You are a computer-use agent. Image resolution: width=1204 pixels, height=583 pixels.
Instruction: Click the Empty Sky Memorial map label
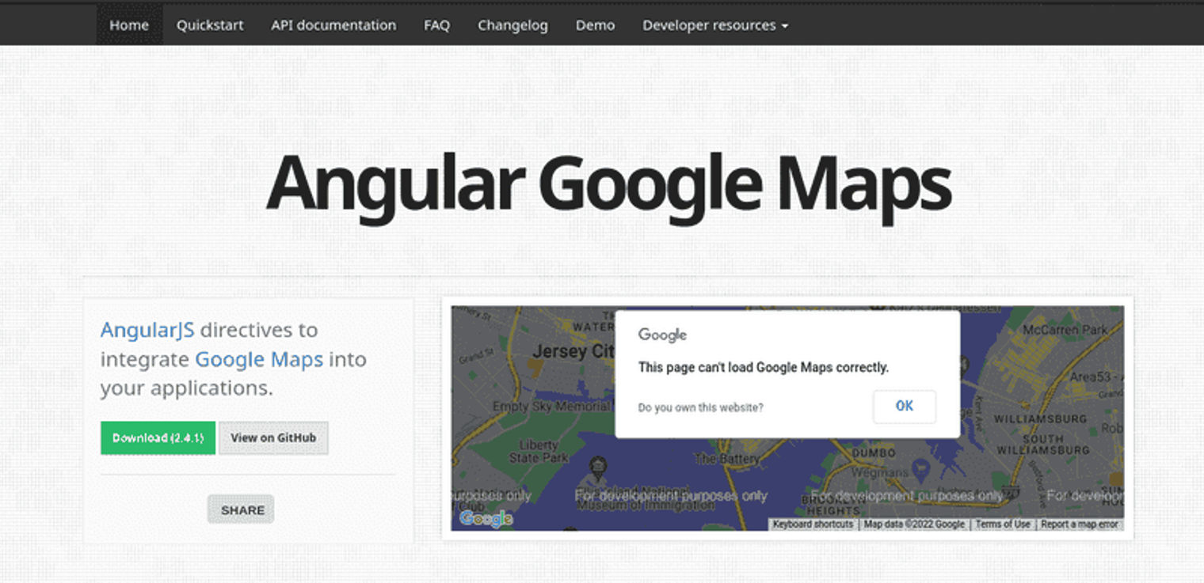pos(552,407)
